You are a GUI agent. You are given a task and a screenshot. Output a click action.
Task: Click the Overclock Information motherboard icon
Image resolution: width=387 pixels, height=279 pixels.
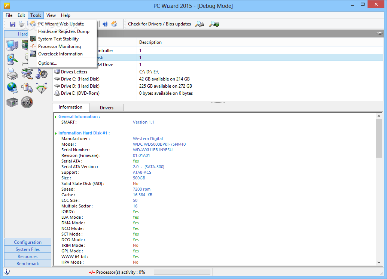pyautogui.click(x=33, y=54)
